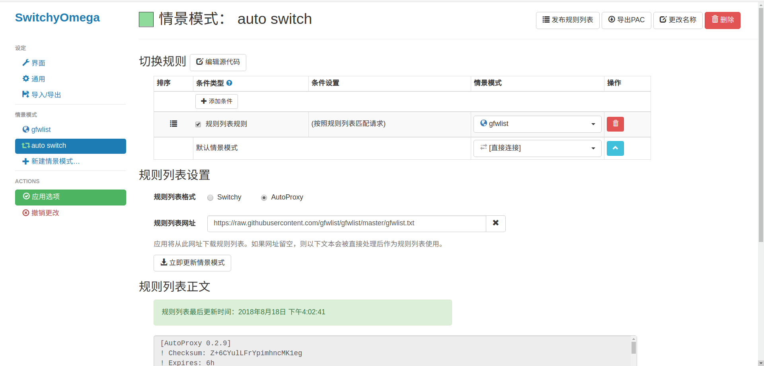This screenshot has width=764, height=366.
Task: Select the AutoProxy format radio button
Action: [264, 198]
